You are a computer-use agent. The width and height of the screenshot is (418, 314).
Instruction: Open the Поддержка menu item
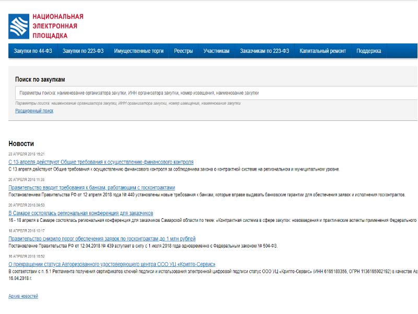(368, 51)
